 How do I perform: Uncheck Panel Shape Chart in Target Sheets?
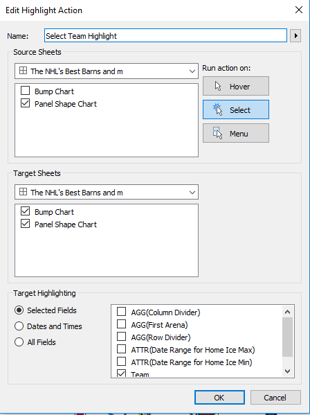tap(25, 224)
